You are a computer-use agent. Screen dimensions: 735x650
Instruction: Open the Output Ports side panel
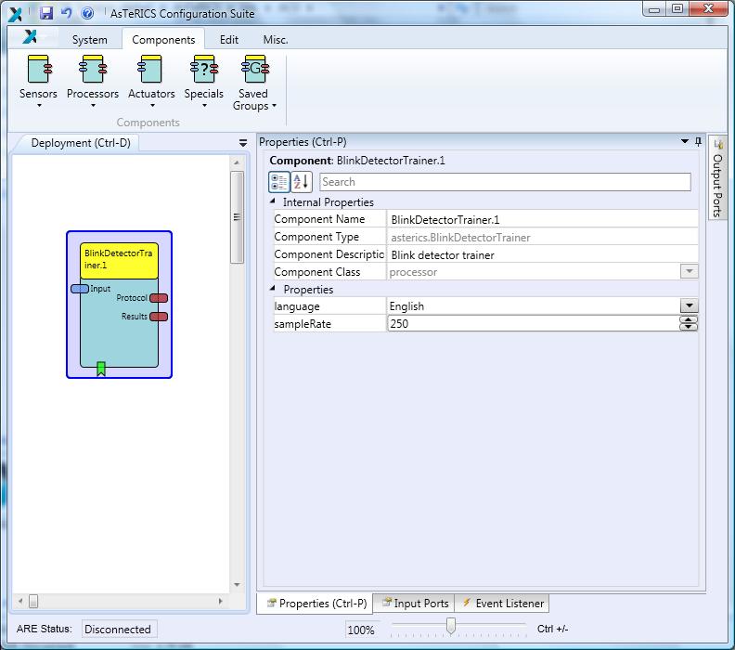[x=717, y=179]
